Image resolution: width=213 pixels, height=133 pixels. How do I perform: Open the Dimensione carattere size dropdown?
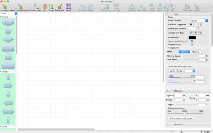point(197,28)
